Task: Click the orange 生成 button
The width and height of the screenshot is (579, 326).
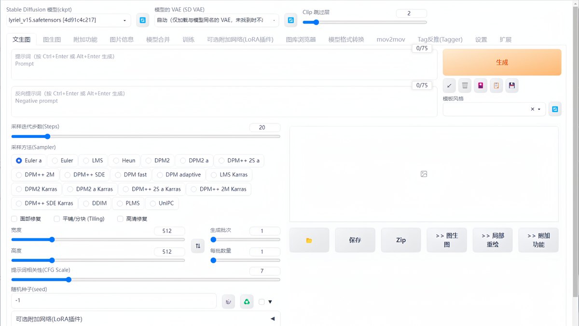Action: [x=502, y=62]
